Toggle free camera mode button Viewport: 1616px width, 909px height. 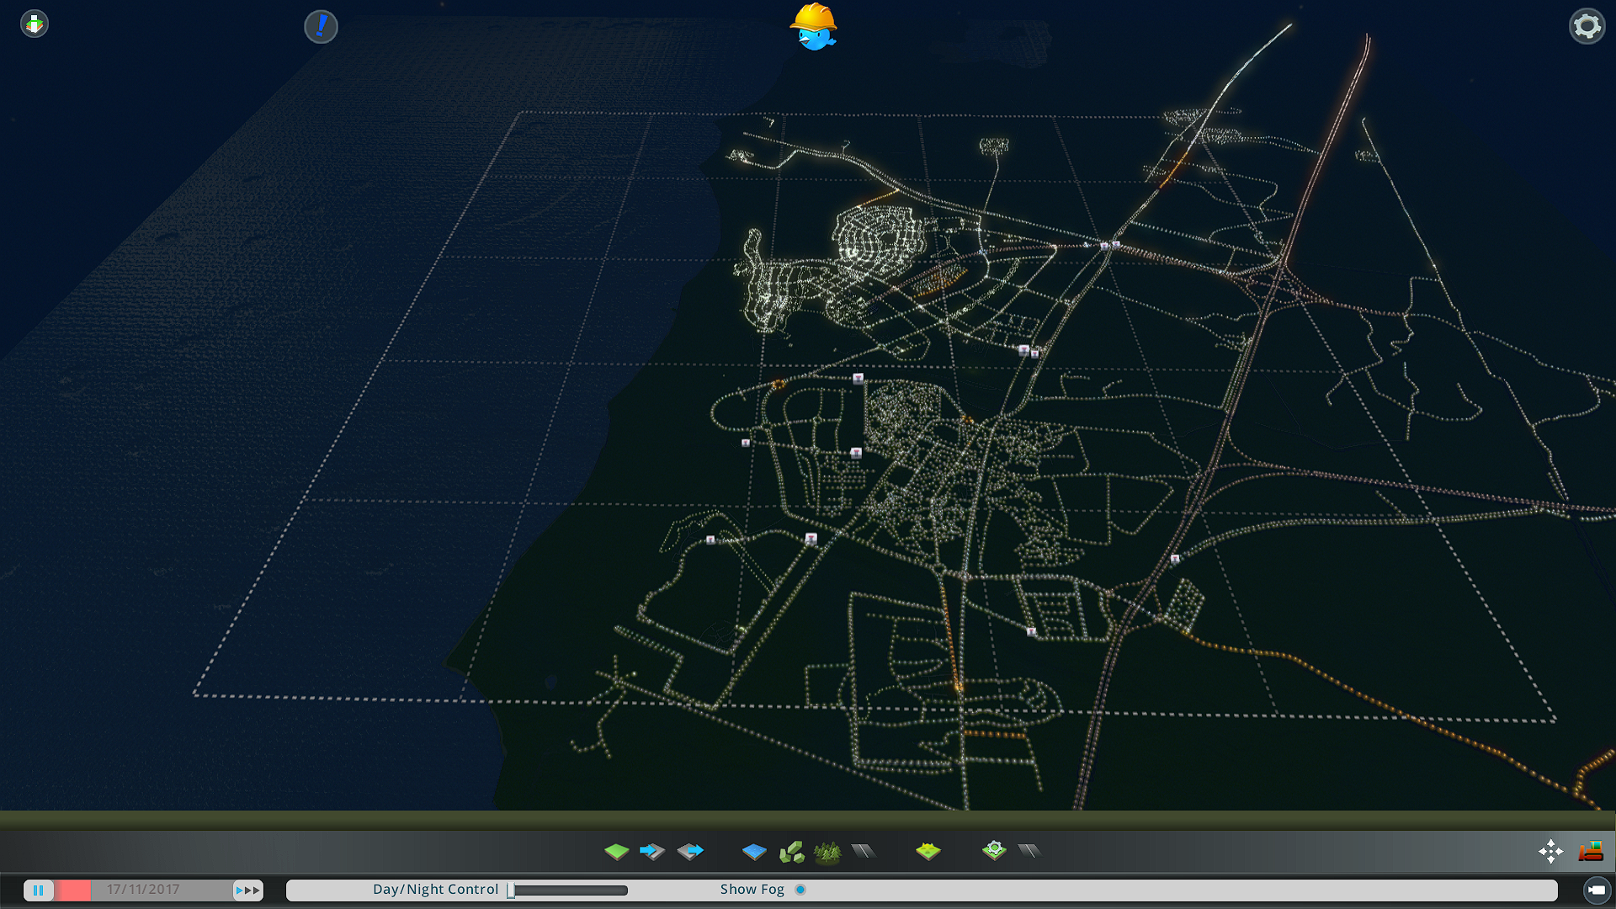(1596, 890)
